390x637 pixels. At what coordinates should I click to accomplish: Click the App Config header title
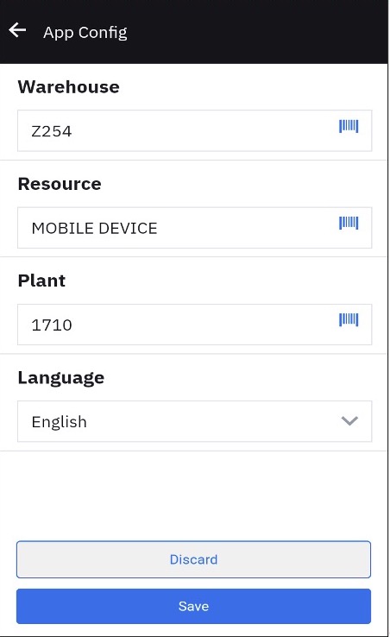coord(85,33)
